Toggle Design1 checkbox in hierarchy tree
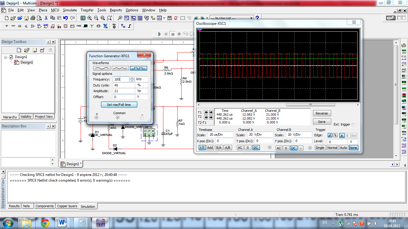The height and width of the screenshot is (229, 408). (11, 57)
